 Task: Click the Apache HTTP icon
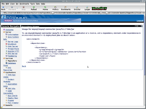point(6,51)
